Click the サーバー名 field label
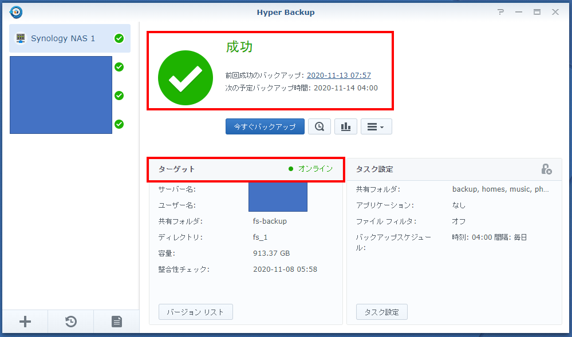Image resolution: width=572 pixels, height=337 pixels. [x=177, y=189]
